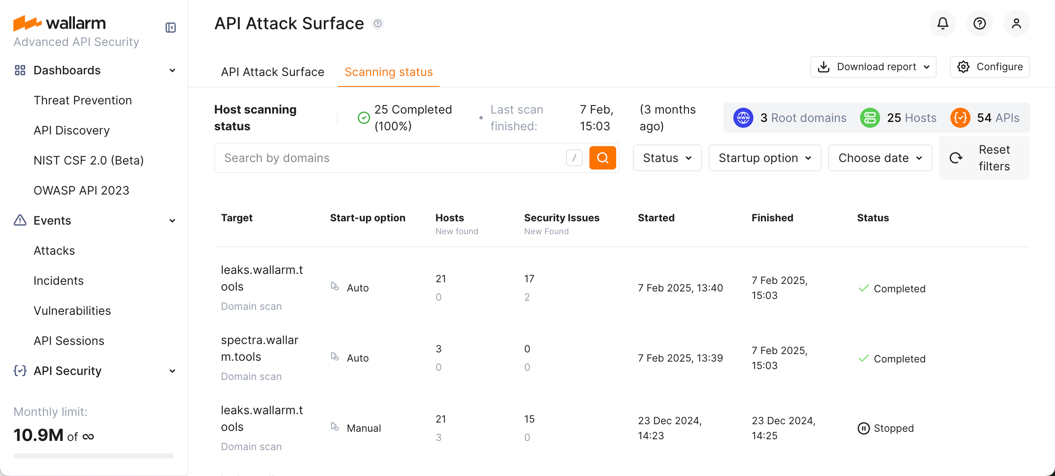Switch to the API Attack Surface tab

pyautogui.click(x=272, y=72)
